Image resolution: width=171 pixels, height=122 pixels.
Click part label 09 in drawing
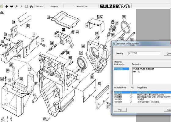(2, 42)
